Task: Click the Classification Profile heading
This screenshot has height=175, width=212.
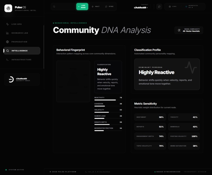Action: [147, 50]
